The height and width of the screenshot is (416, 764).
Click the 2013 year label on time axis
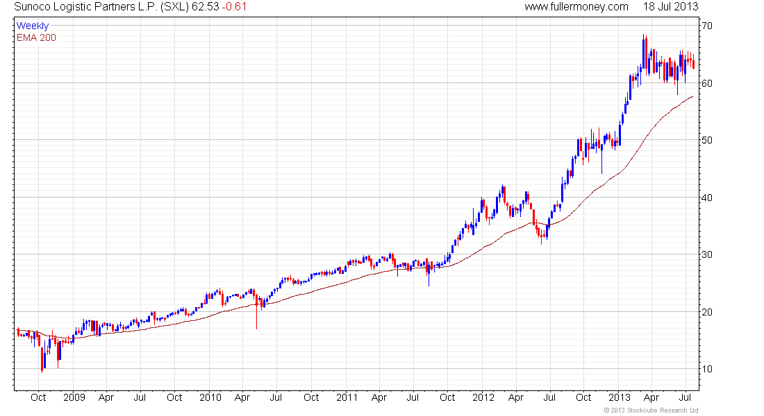(x=620, y=397)
